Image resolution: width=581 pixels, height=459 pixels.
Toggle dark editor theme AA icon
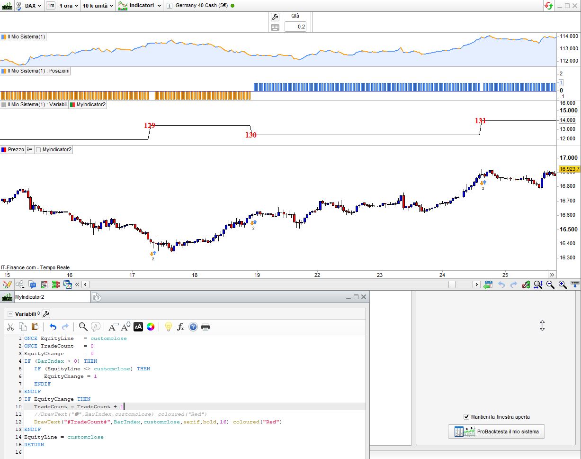click(x=138, y=327)
